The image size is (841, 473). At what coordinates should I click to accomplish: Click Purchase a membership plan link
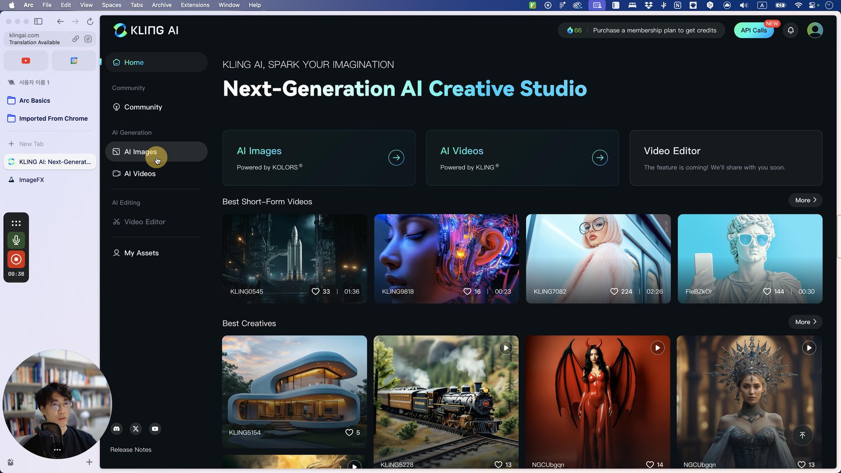coord(654,30)
